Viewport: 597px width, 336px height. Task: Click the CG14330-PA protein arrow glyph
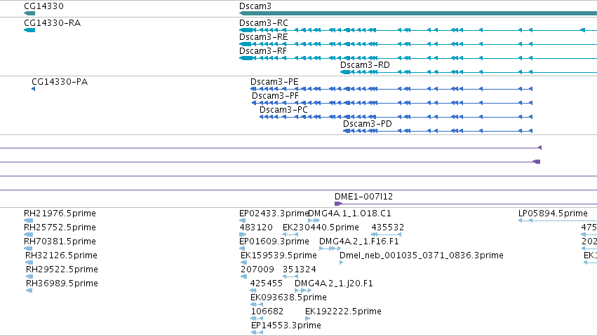(x=33, y=89)
